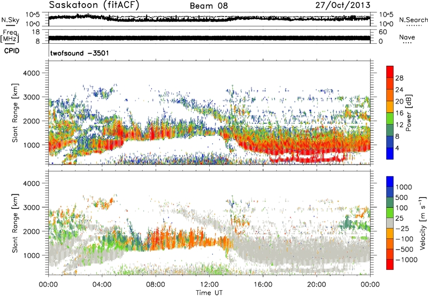
Task: Click the '3000' label on the power panel axis
Action: 31,97
